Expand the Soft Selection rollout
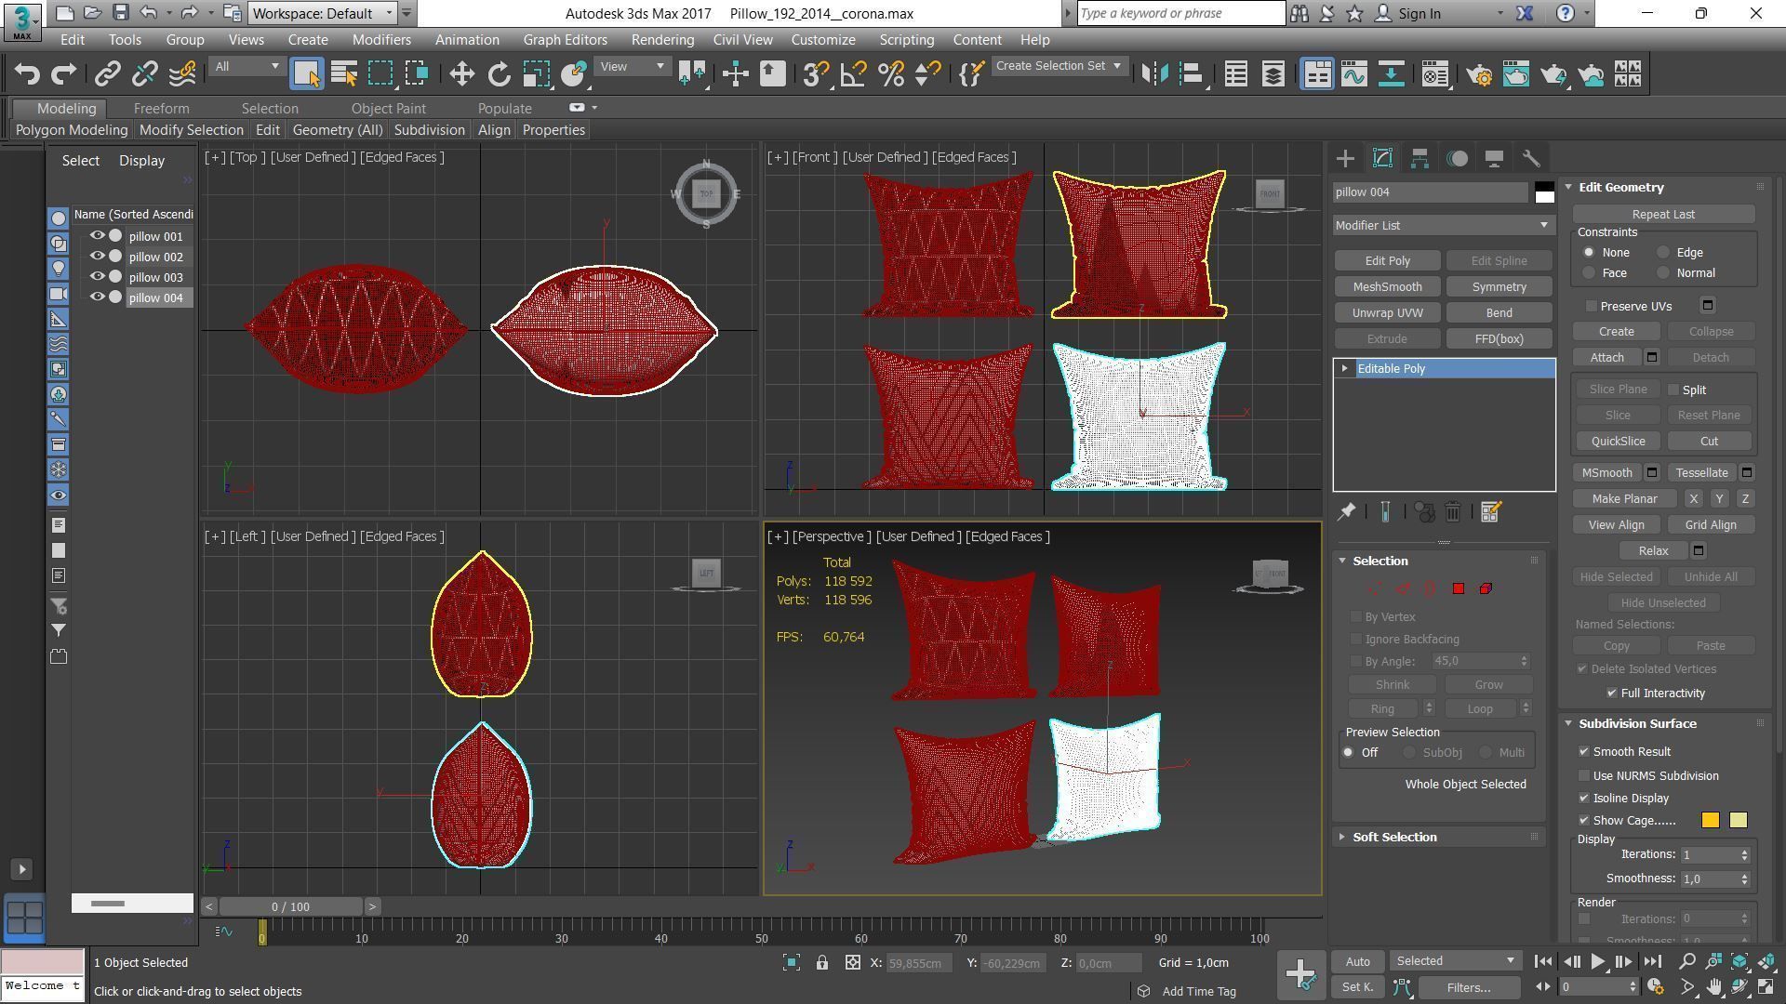 pyautogui.click(x=1394, y=838)
